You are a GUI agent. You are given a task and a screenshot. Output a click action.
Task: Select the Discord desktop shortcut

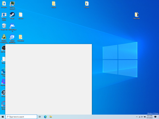click(3, 60)
